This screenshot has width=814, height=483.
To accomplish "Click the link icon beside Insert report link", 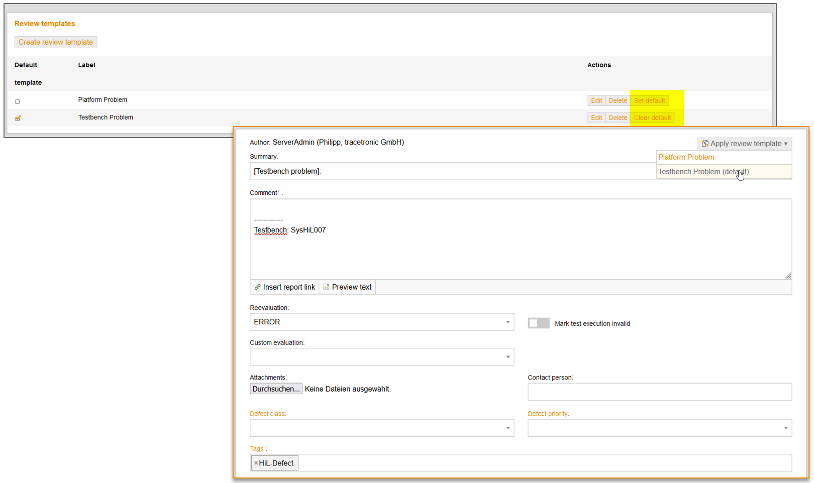I will click(x=257, y=287).
